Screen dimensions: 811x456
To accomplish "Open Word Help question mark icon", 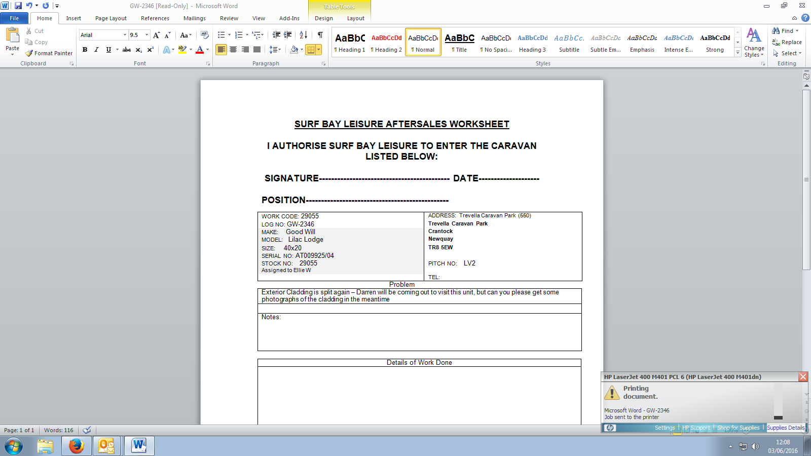I will coord(805,18).
